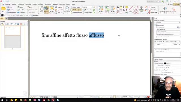Select the Mano hand tool
The image size is (181, 102).
point(42,9)
